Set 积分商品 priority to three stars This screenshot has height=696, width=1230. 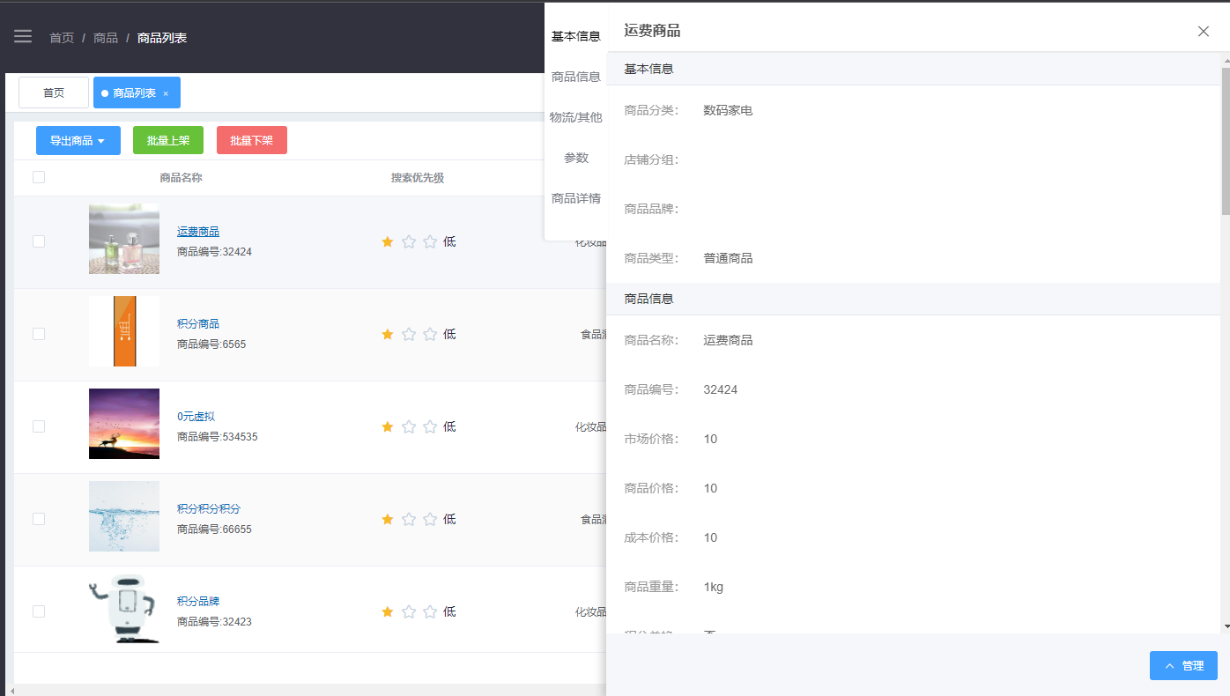click(x=430, y=334)
